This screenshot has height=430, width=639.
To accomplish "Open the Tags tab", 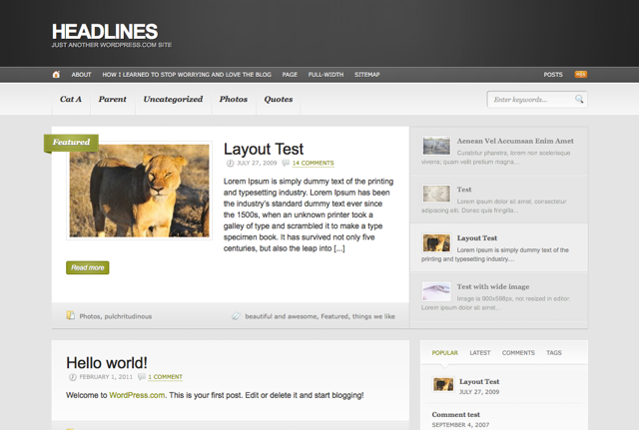I will pos(553,352).
